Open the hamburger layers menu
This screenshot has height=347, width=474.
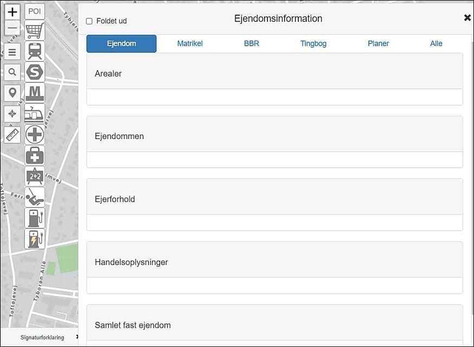click(x=12, y=52)
